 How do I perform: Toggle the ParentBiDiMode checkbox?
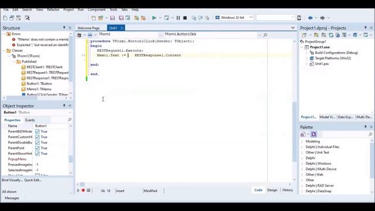click(x=37, y=131)
